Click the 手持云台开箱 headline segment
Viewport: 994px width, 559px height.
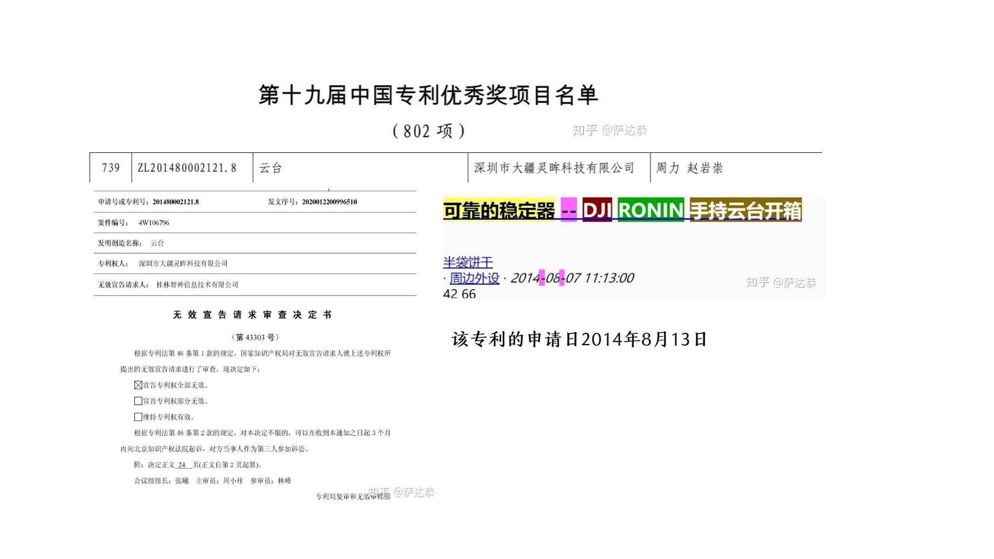coord(746,210)
